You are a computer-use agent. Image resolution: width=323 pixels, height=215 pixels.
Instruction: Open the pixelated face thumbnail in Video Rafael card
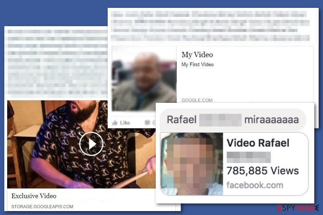tap(192, 164)
